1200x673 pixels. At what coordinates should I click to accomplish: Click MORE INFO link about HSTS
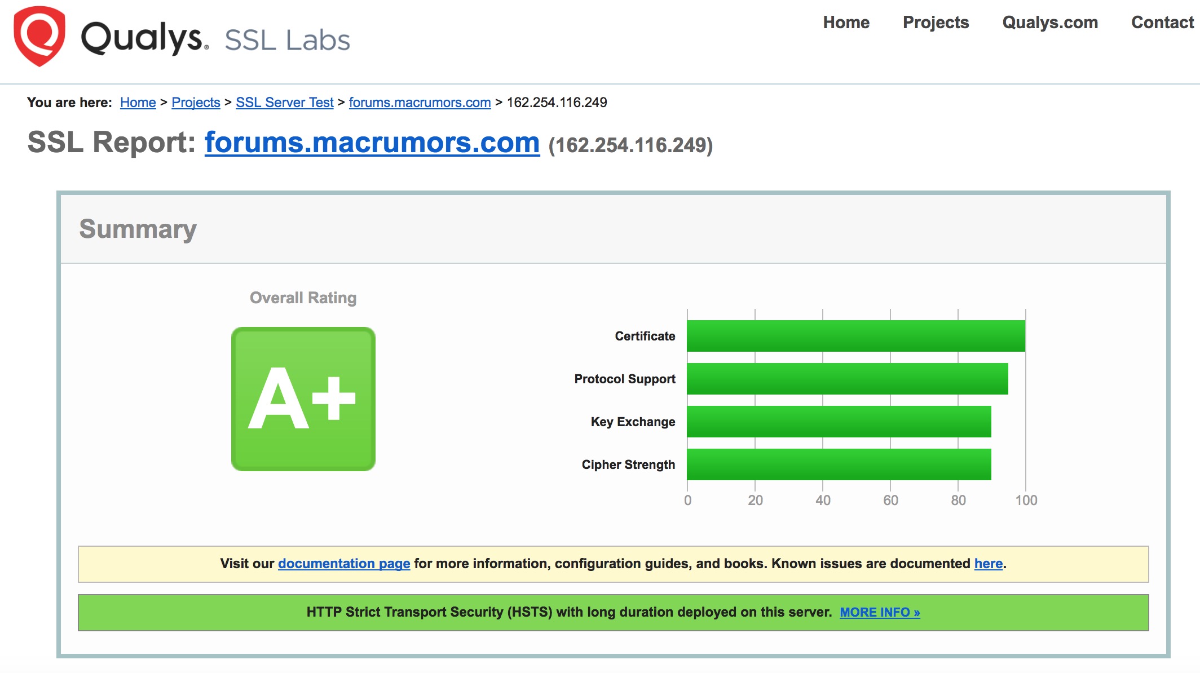click(880, 612)
